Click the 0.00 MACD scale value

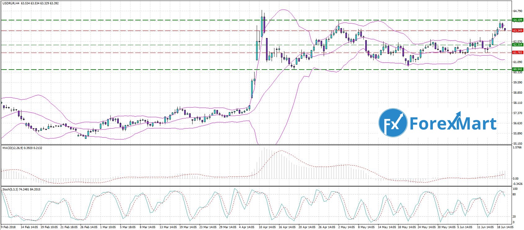pos(516,179)
